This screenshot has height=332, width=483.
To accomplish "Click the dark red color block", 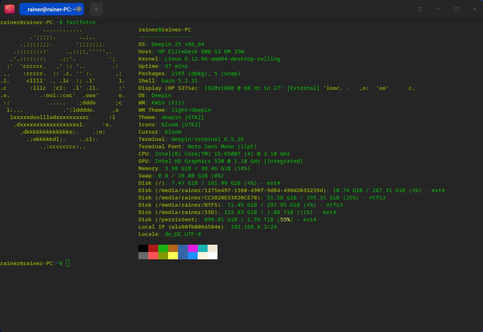I will (153, 248).
